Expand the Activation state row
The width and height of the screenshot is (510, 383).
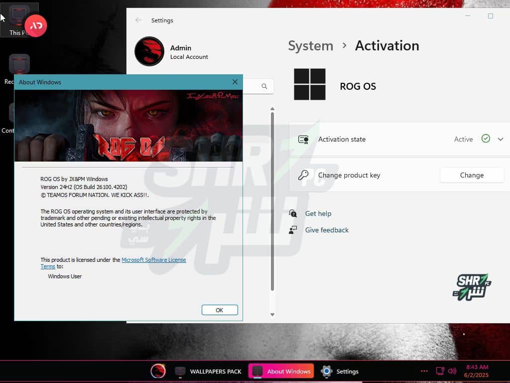501,139
